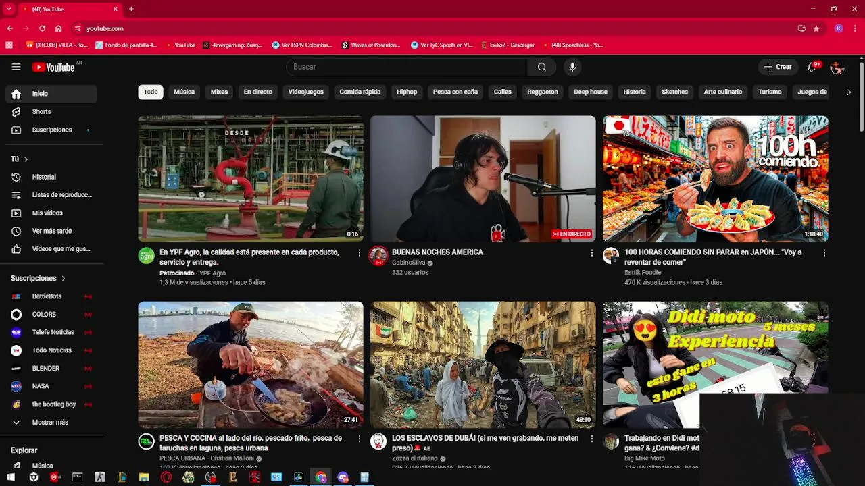Close the (48) YouTube browser tab
The width and height of the screenshot is (865, 486).
pyautogui.click(x=115, y=9)
